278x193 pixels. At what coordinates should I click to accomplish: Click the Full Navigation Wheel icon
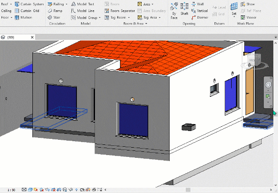[x=268, y=85]
